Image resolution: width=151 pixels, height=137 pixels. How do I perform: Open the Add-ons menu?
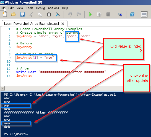pyautogui.click(x=53, y=8)
